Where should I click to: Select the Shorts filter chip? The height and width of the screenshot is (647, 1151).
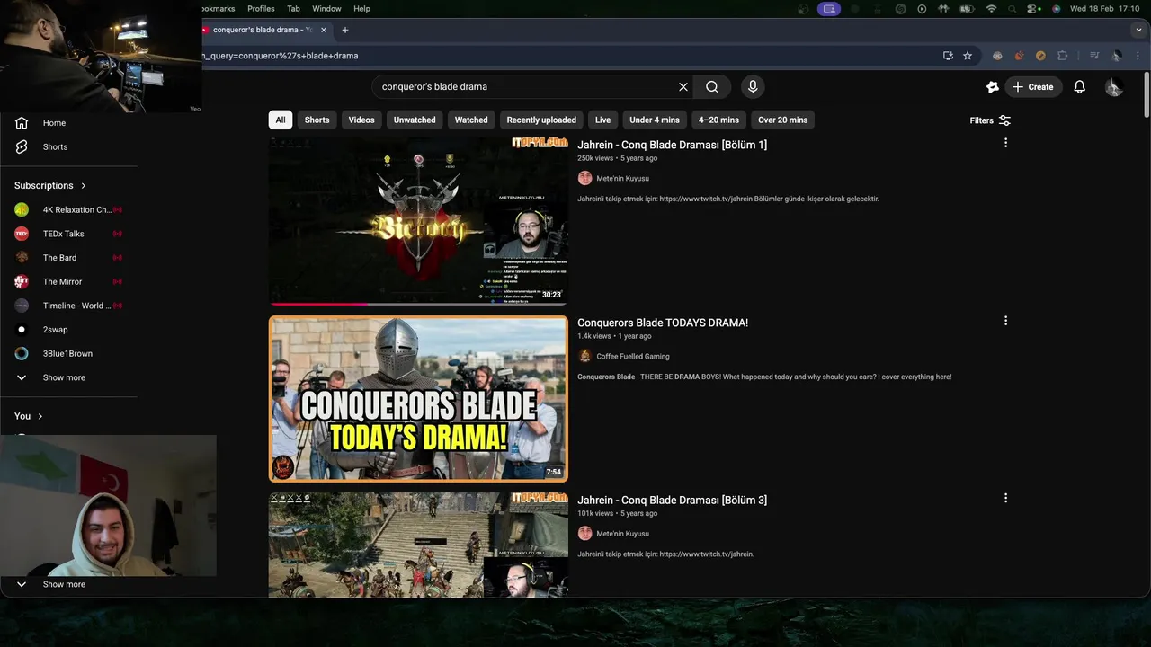pyautogui.click(x=317, y=120)
